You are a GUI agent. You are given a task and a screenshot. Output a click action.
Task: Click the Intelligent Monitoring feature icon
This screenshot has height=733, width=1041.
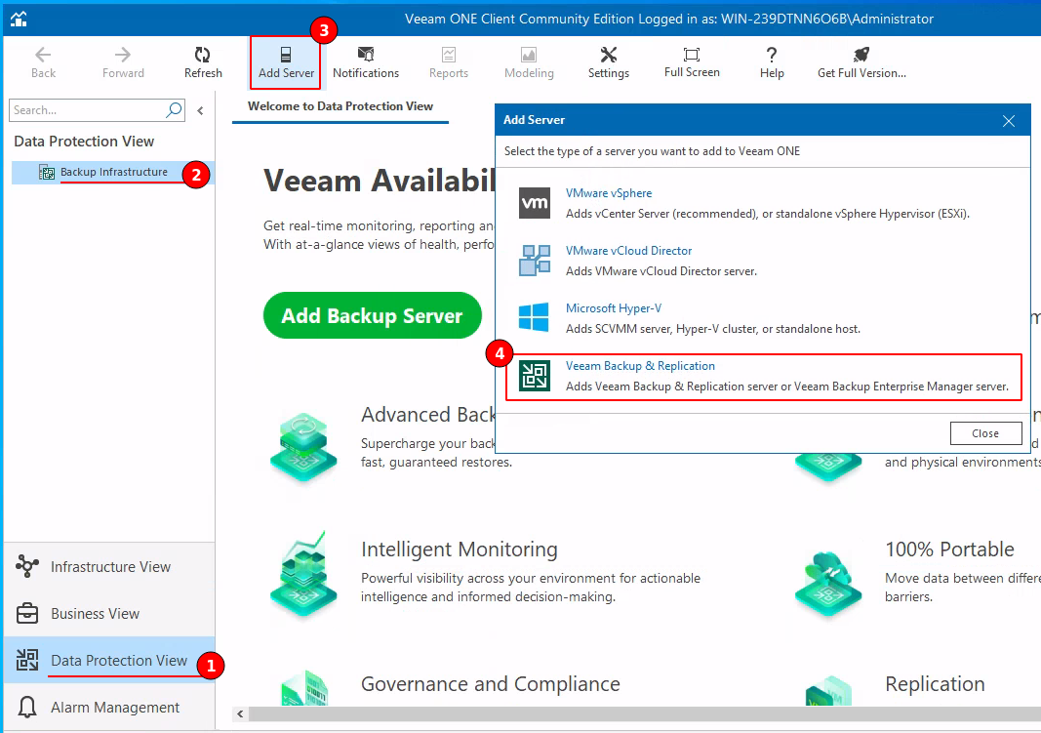(x=303, y=575)
